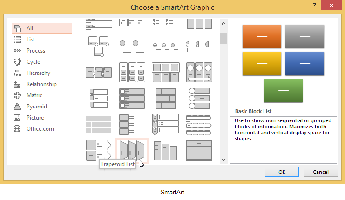The height and width of the screenshot is (200, 345).
Task: Switch to the Hierarchy category
Action: pos(38,73)
